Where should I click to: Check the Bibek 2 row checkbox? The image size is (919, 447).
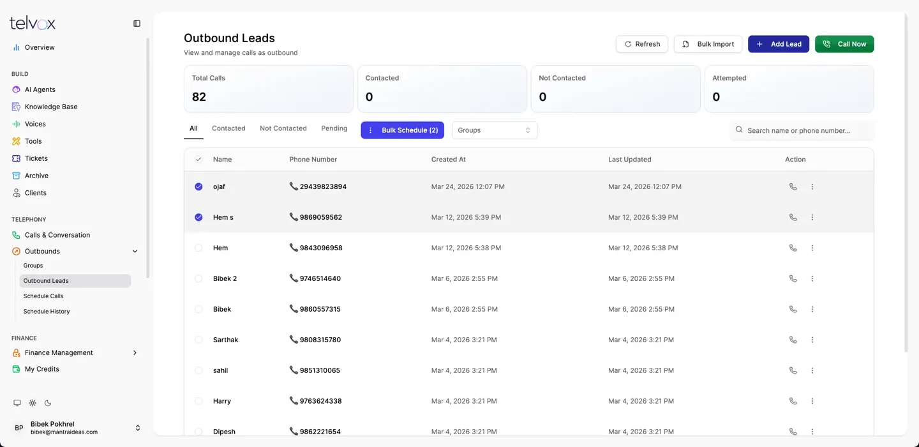[x=198, y=278]
